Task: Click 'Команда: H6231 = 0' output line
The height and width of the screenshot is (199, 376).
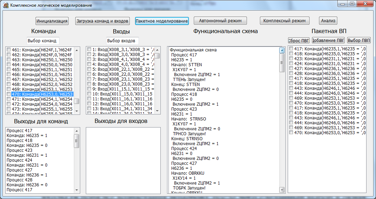Action: click(27, 165)
